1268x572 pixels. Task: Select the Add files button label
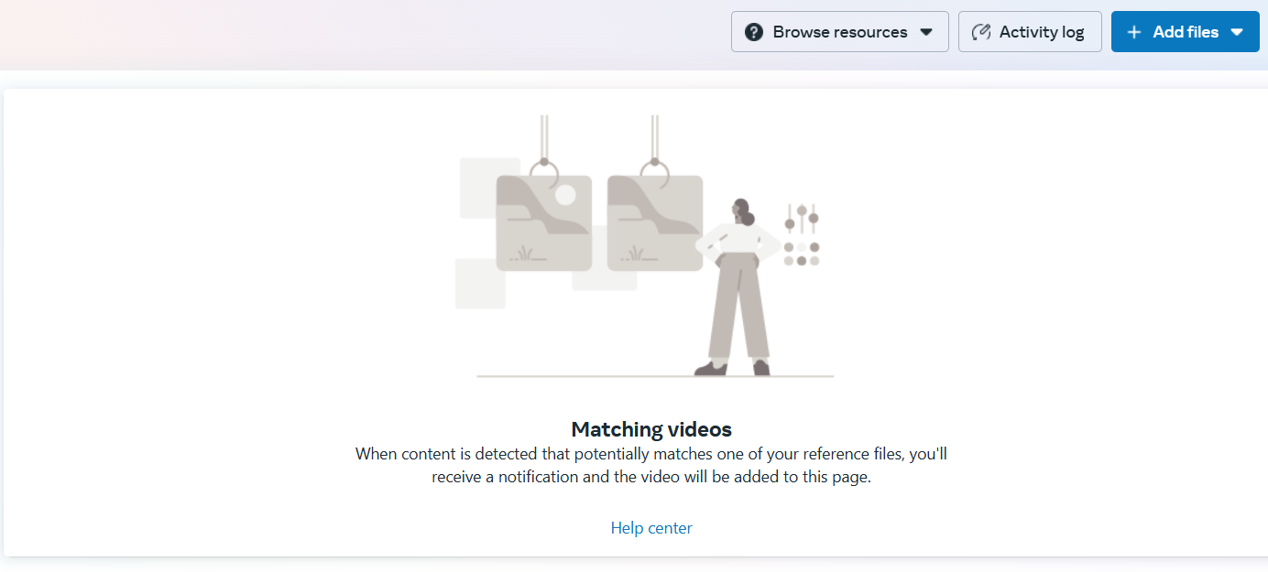[x=1186, y=32]
